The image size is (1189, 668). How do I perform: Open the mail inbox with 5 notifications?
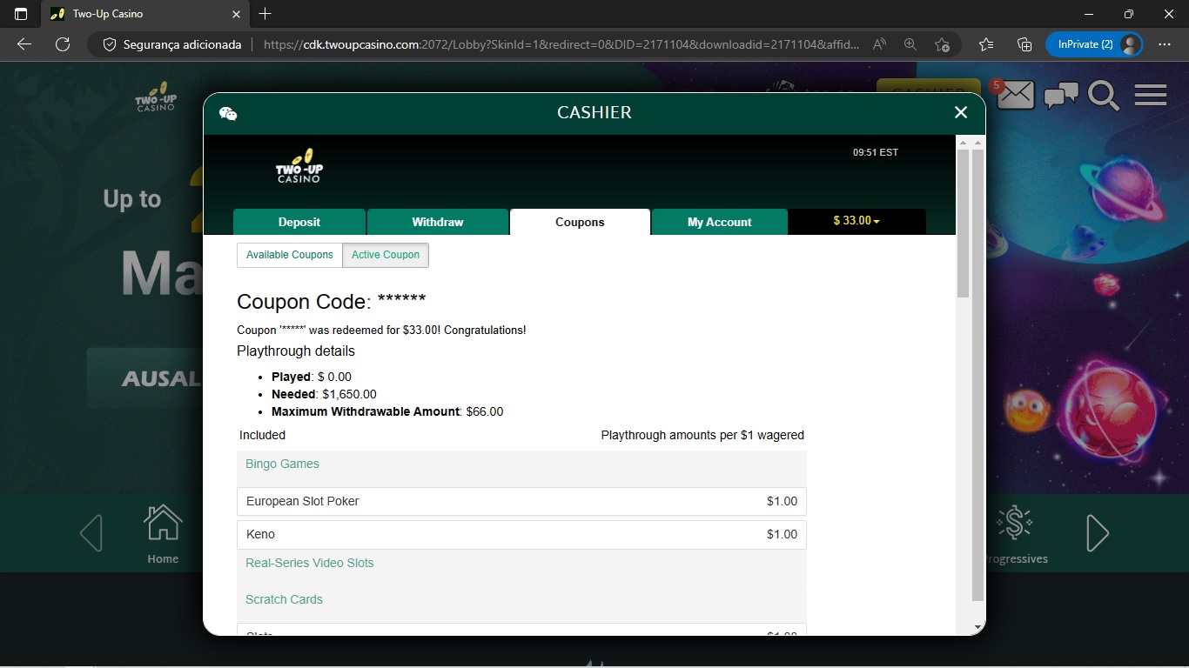(x=1015, y=95)
